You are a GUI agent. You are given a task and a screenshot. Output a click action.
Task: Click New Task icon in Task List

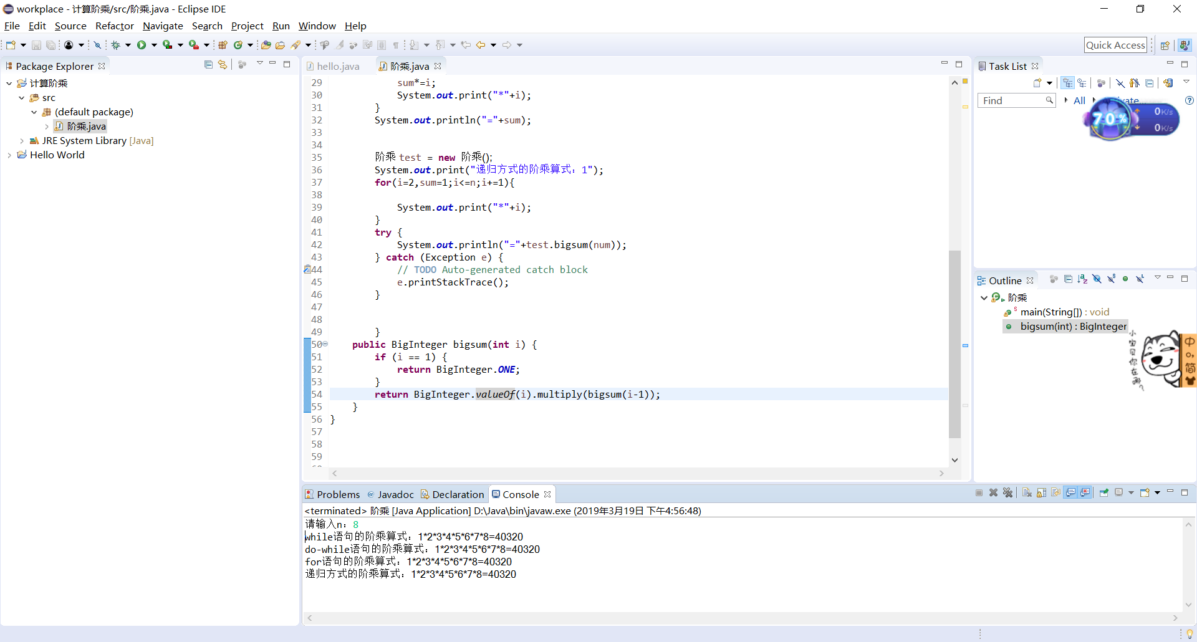(1037, 83)
